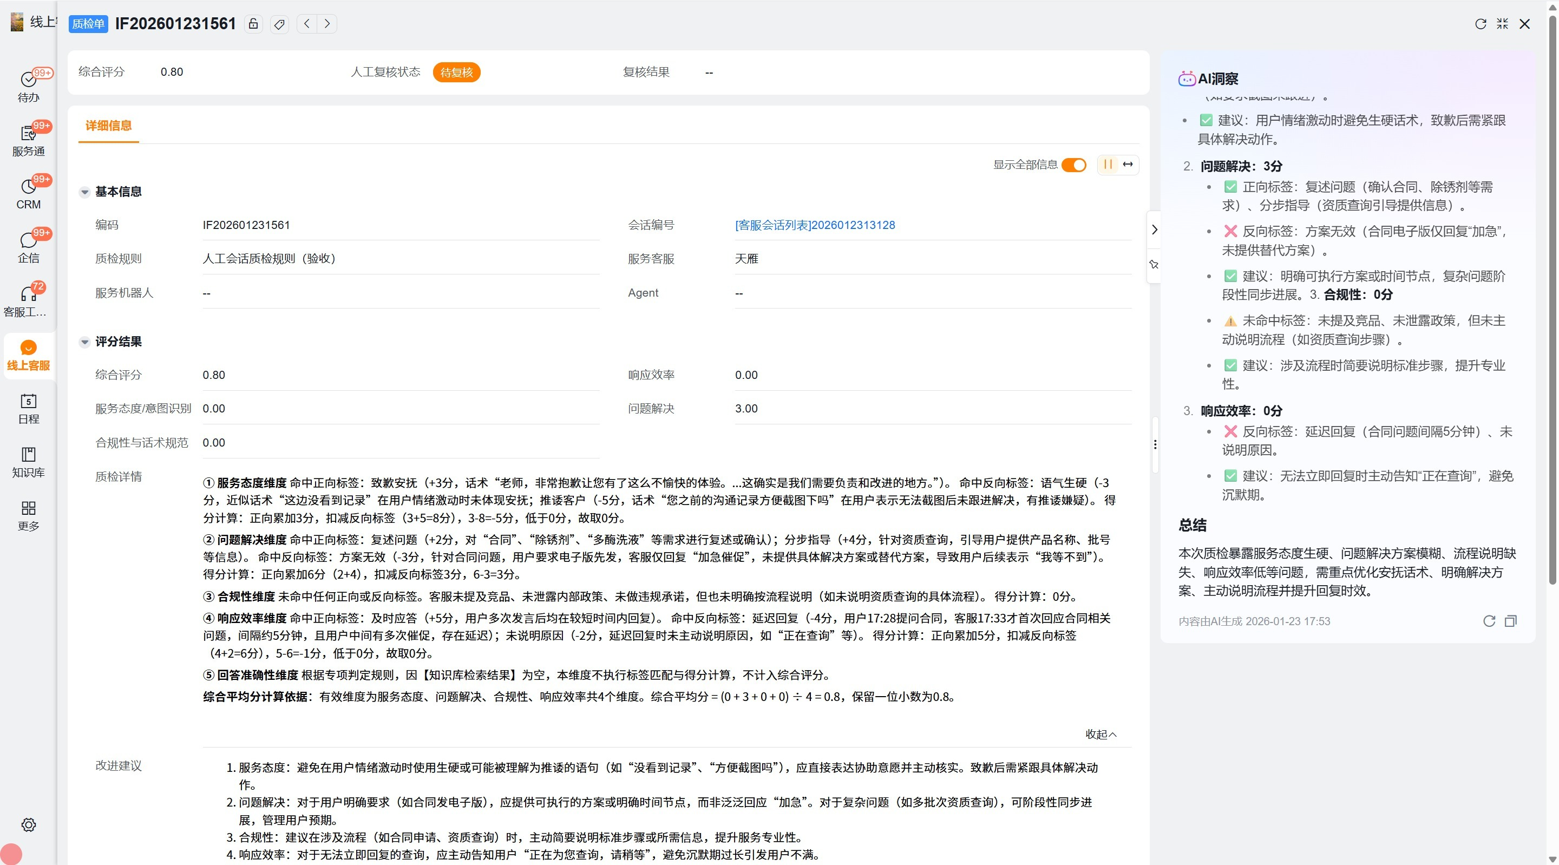Screen dimensions: 1559x865
Task: Collapse the 评分结果 section
Action: [85, 342]
